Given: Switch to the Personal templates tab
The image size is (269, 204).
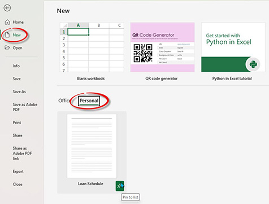Looking at the screenshot, I should tap(89, 101).
